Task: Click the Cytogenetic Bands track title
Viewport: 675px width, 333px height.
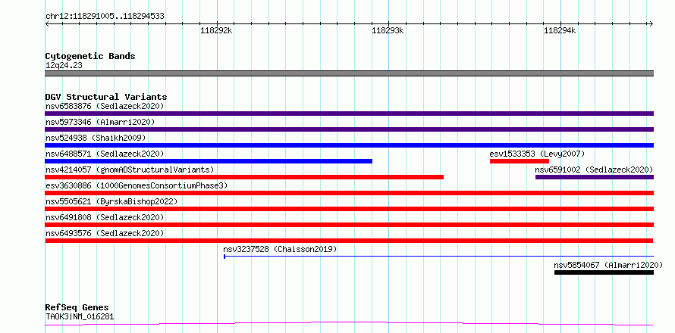Action: 90,56
